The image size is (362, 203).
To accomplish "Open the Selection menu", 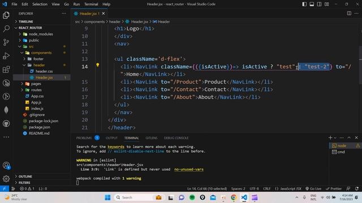I will 40,4.
